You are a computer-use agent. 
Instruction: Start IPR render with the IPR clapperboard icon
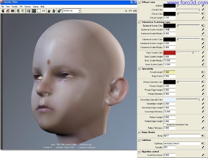18,11
